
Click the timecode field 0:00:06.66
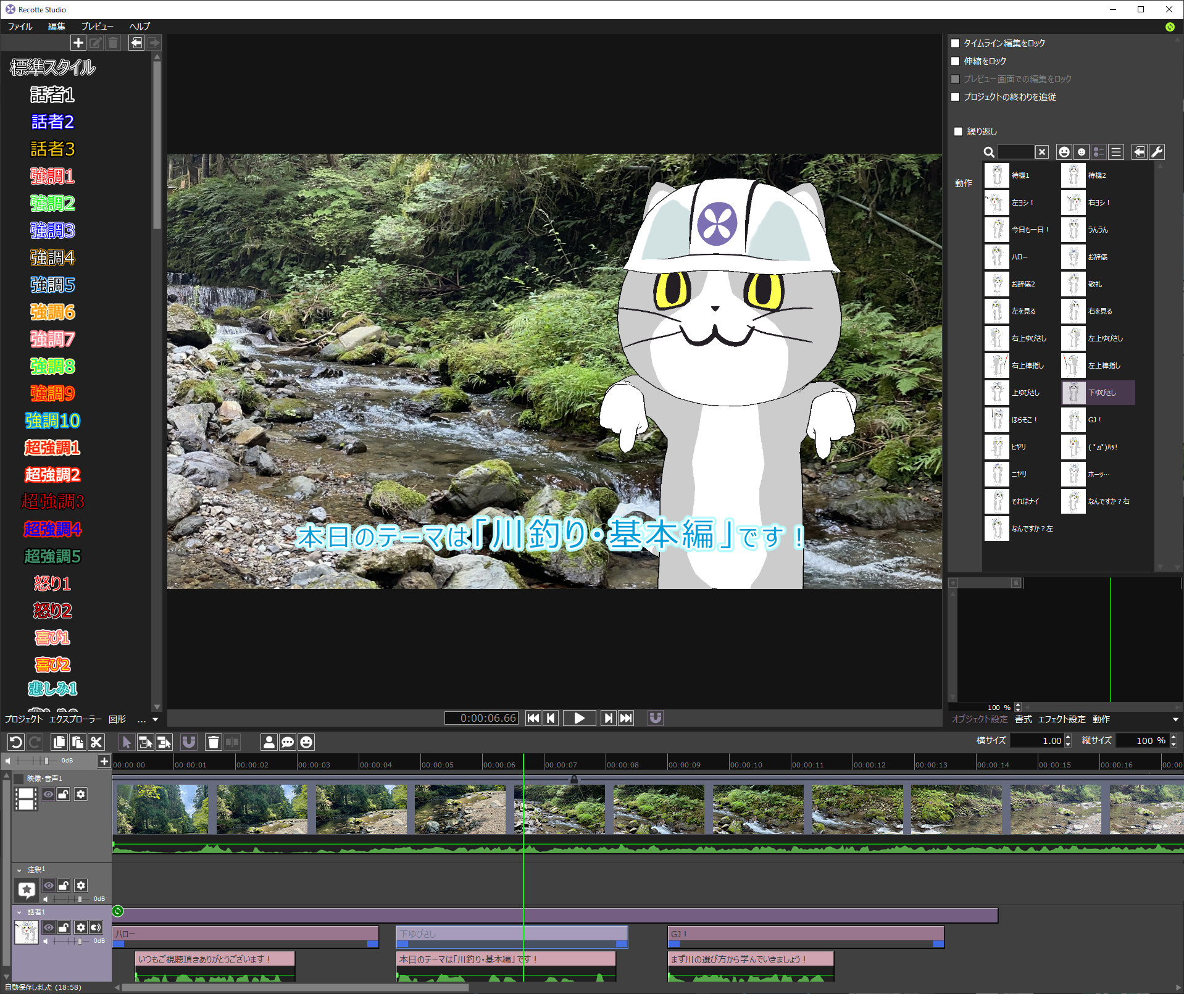pos(482,718)
